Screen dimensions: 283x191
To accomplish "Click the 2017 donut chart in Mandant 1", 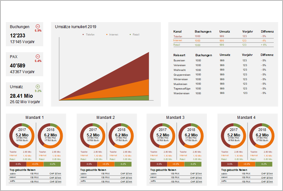I will tap(22, 135).
